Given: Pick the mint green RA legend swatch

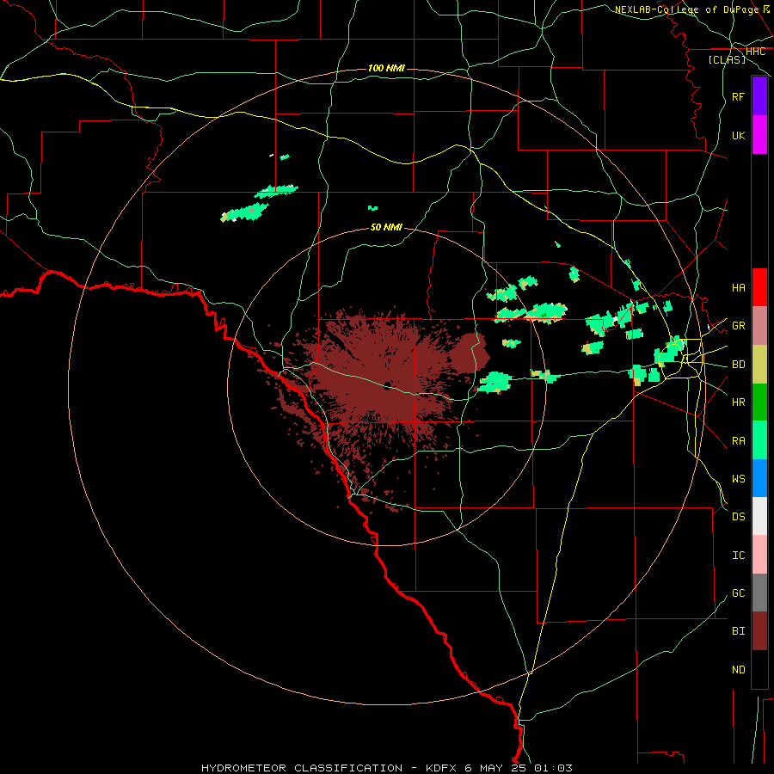Looking at the screenshot, I should 759,440.
